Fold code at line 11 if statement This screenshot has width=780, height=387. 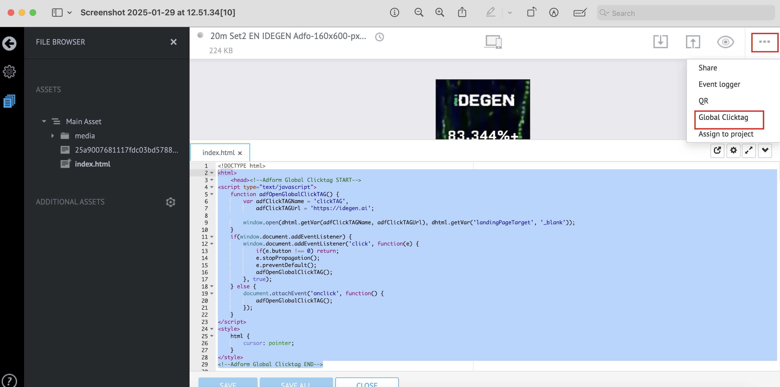[212, 237]
